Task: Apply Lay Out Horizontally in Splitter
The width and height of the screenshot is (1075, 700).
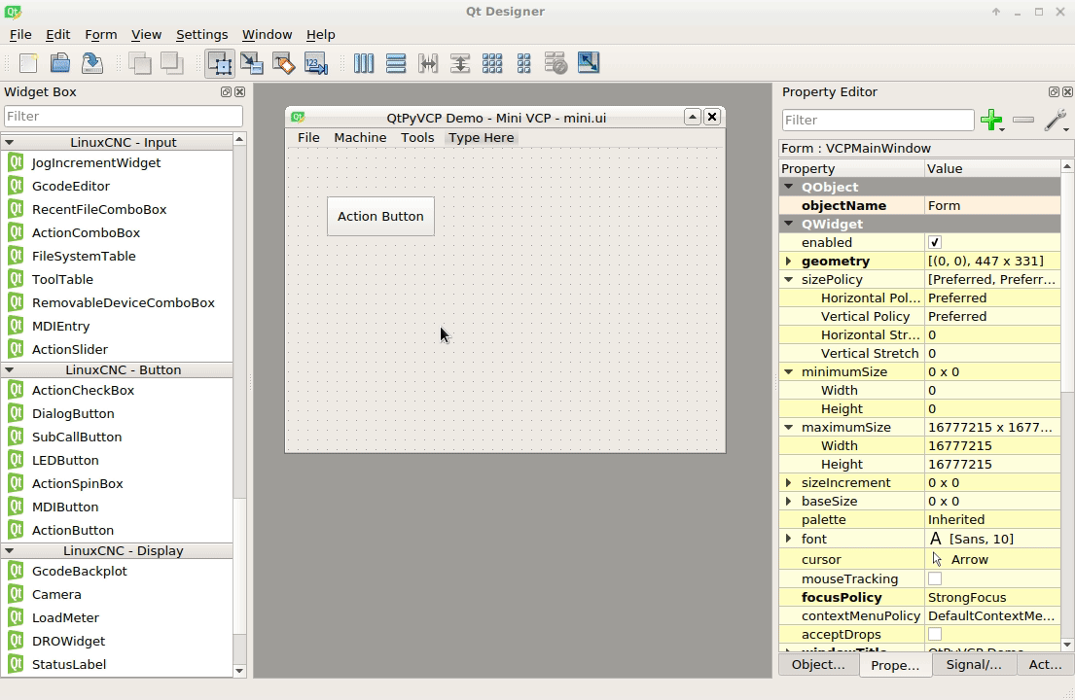Action: click(x=428, y=64)
